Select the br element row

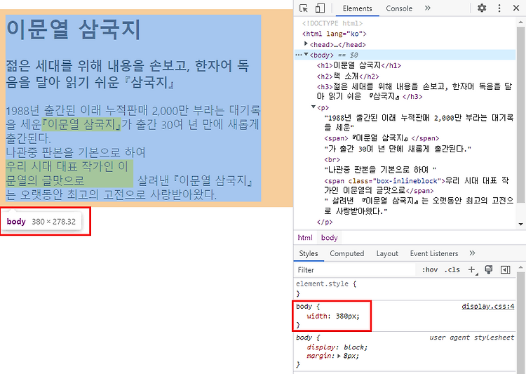tap(332, 159)
